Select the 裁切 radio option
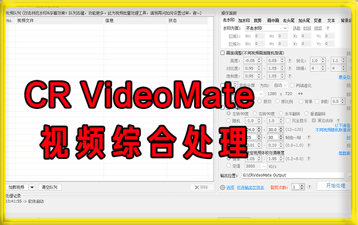This screenshot has height=225, width=358. click(x=260, y=101)
